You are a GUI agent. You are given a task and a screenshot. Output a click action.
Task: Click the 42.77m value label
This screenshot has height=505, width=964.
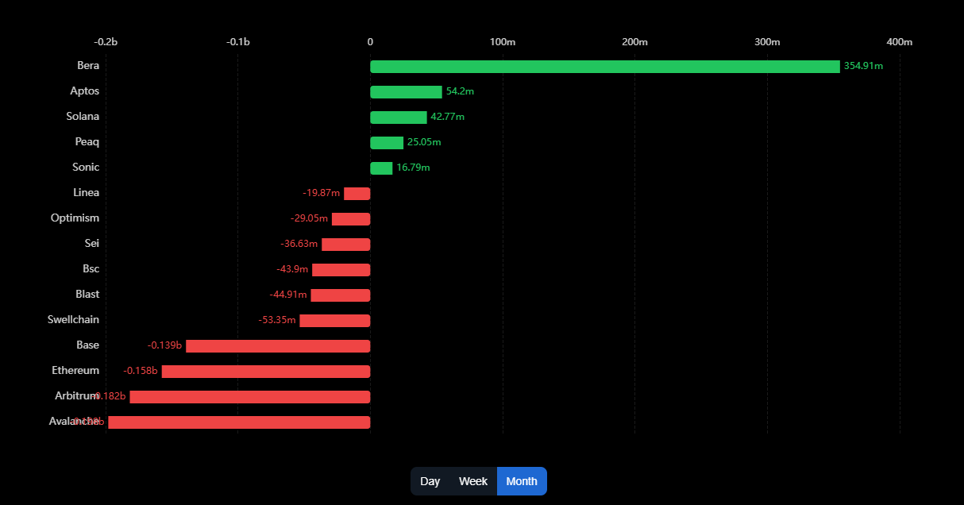[447, 117]
